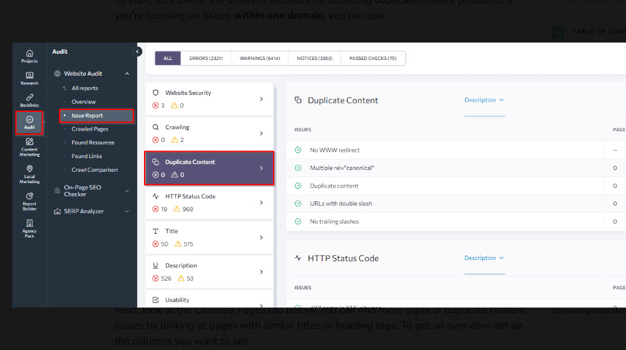
Task: Click the Title category T icon
Action: tap(156, 231)
